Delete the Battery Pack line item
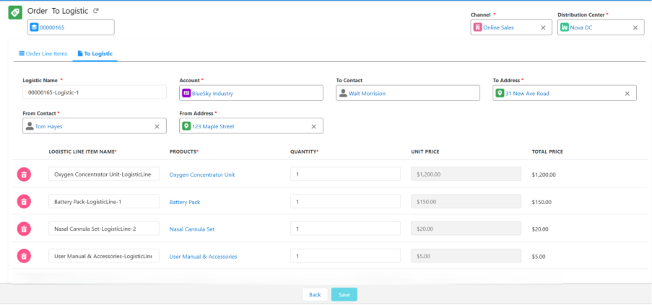 tap(24, 201)
